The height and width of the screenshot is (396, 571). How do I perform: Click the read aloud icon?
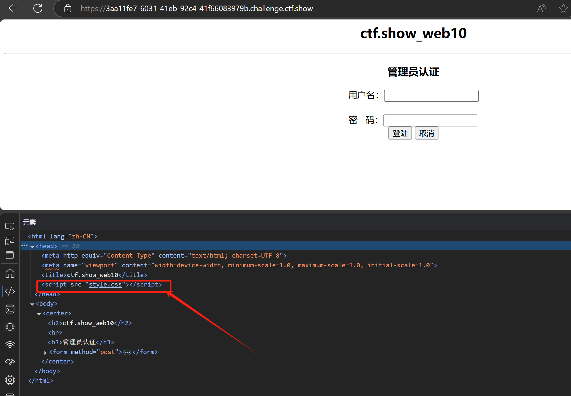(541, 8)
